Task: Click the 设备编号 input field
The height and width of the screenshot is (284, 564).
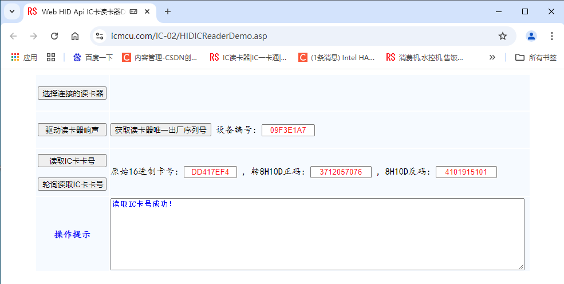Action: tap(288, 130)
